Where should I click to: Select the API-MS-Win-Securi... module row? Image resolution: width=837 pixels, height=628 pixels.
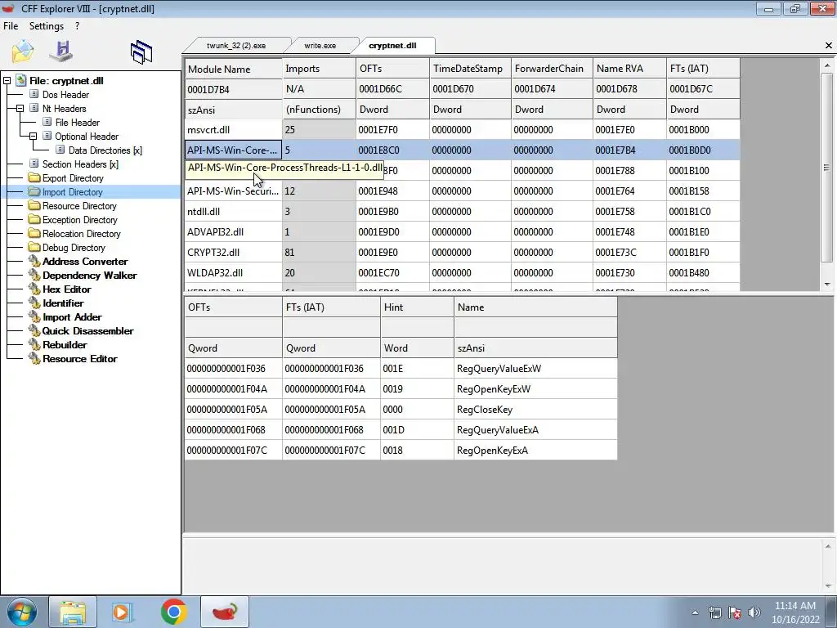click(x=463, y=191)
